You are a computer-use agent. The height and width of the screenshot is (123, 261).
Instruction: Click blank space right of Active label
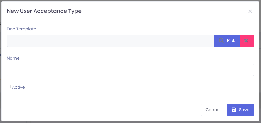(129, 87)
